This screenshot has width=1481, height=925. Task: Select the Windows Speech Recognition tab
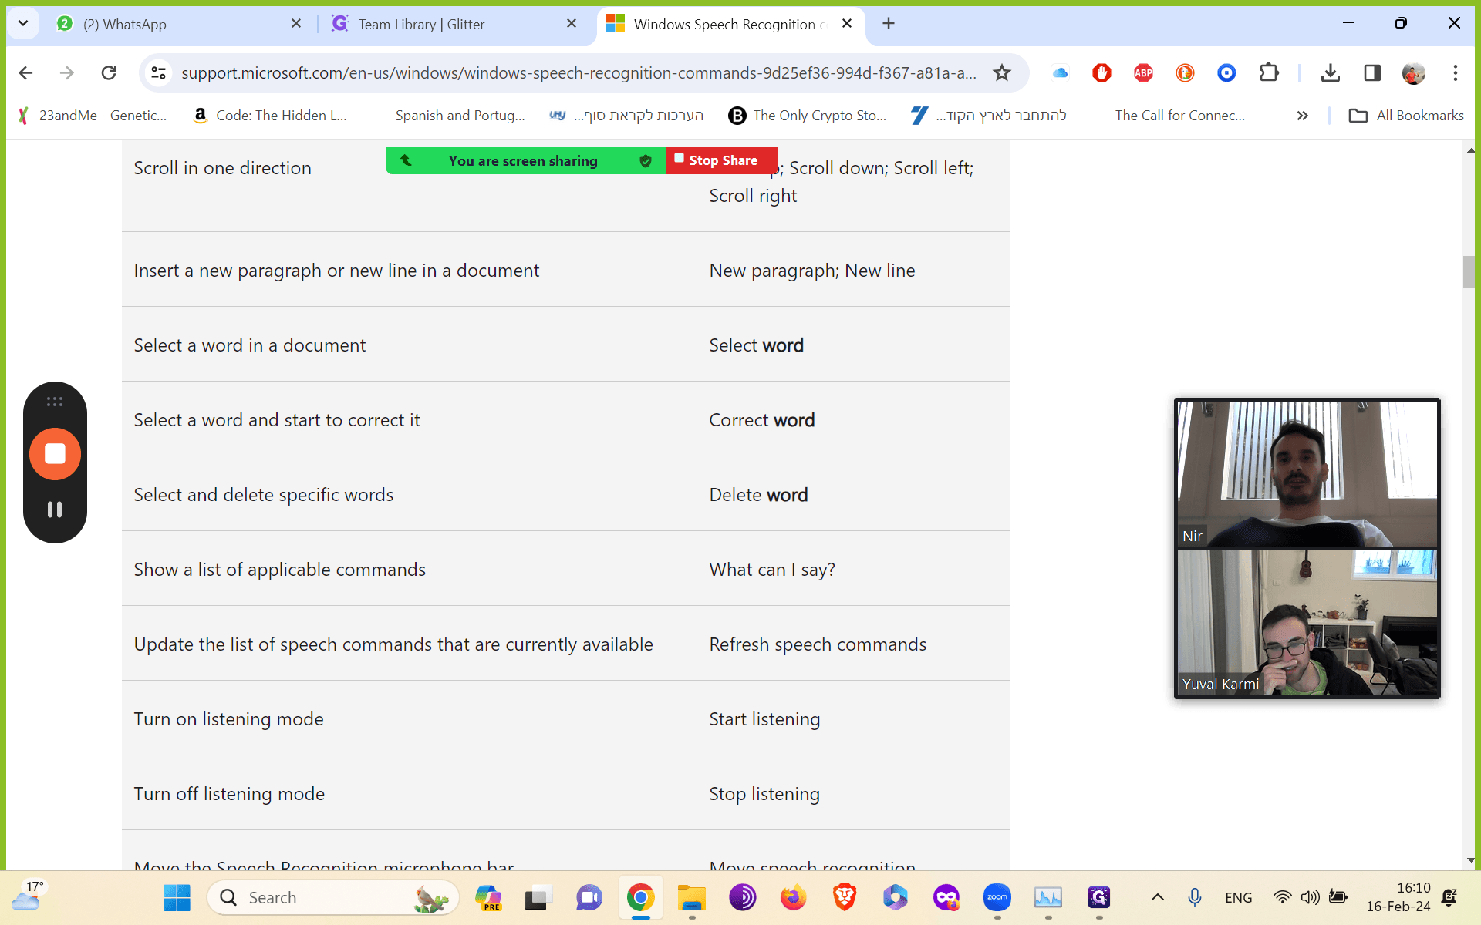(x=730, y=24)
